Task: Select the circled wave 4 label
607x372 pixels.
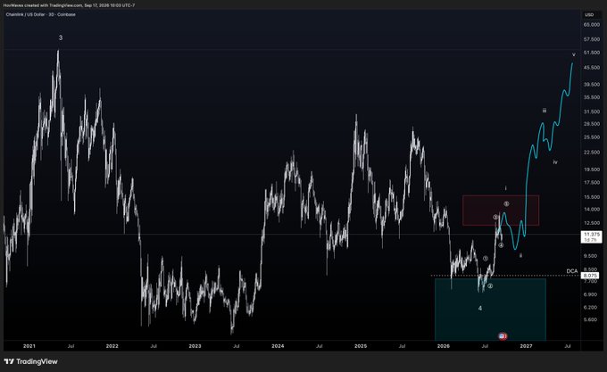Action: point(501,245)
